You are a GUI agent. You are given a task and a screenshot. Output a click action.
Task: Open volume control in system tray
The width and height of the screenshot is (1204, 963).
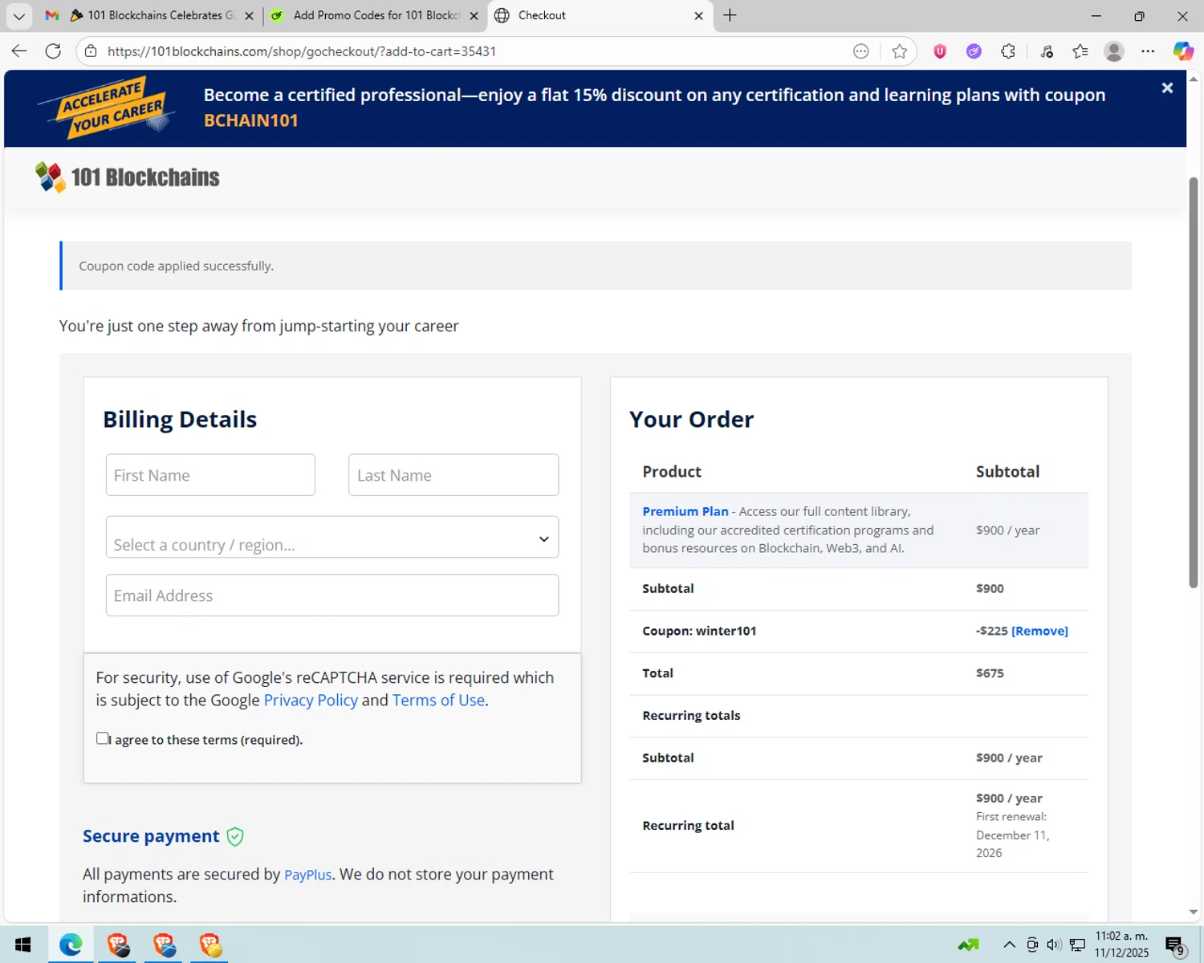(1054, 945)
